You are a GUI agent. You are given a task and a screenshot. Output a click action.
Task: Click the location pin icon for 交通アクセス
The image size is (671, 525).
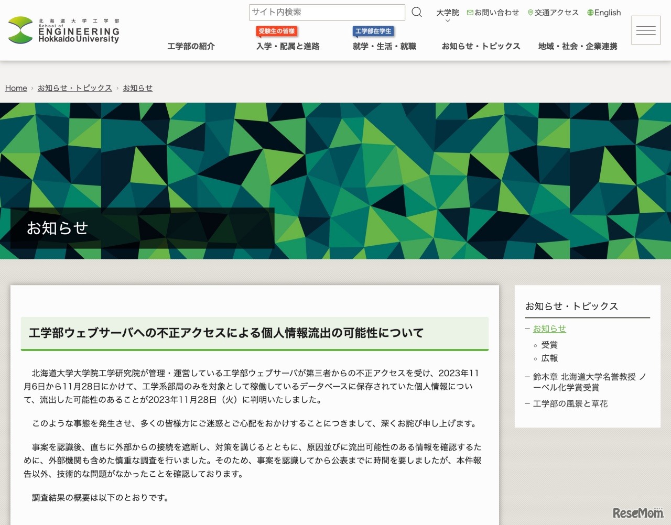pos(530,13)
